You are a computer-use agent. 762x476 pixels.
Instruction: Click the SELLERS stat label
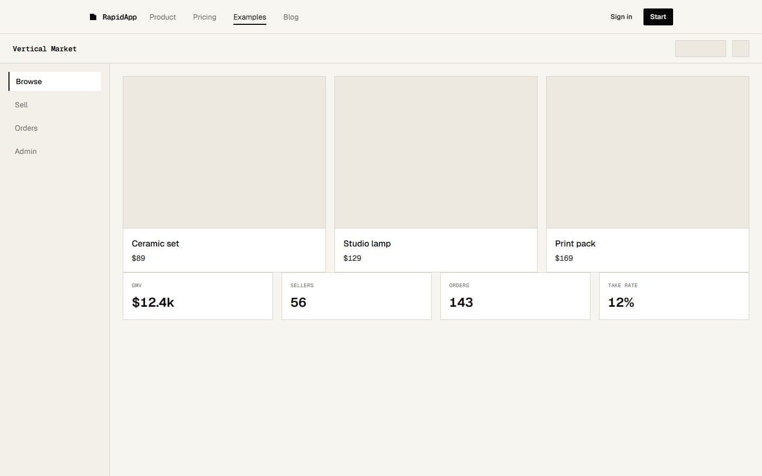[302, 286]
